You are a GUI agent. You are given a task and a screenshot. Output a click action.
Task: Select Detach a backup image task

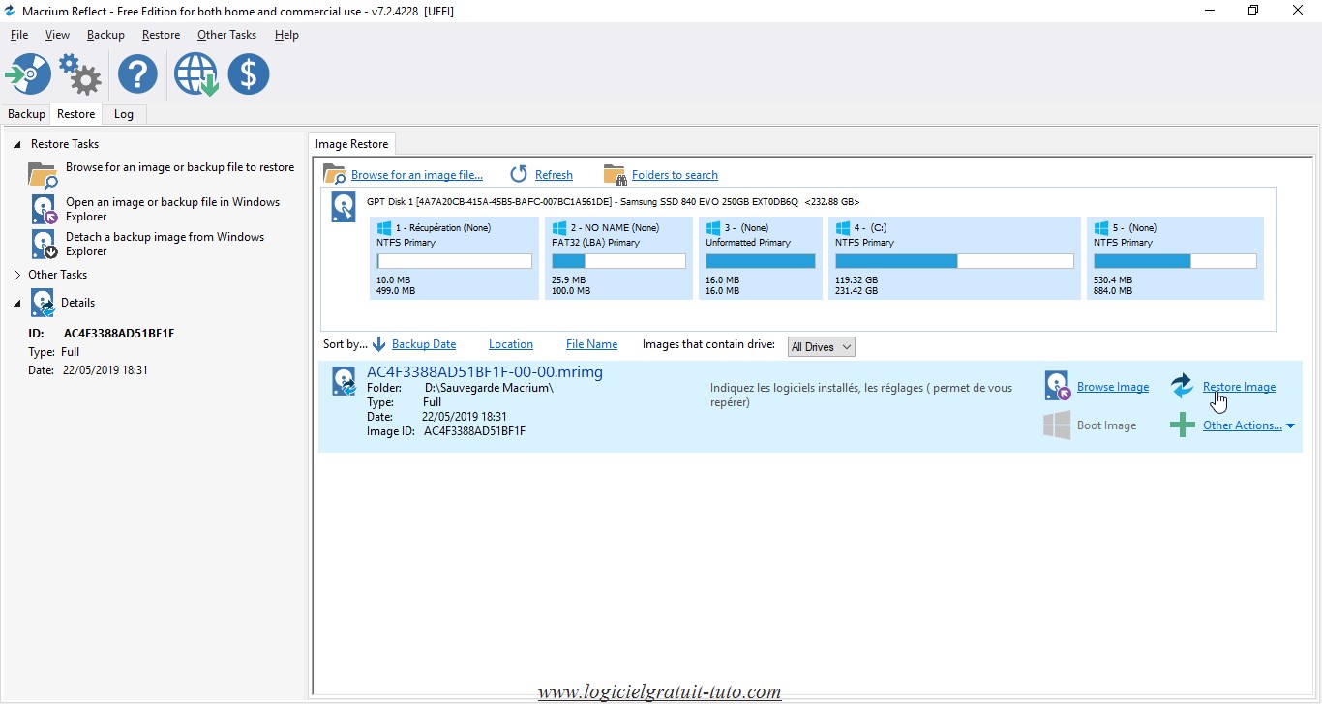(x=165, y=244)
